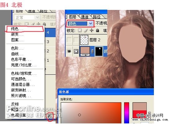Show 图层 2 by clicking its empty visibility box
The width and height of the screenshot is (171, 124).
click(69, 40)
